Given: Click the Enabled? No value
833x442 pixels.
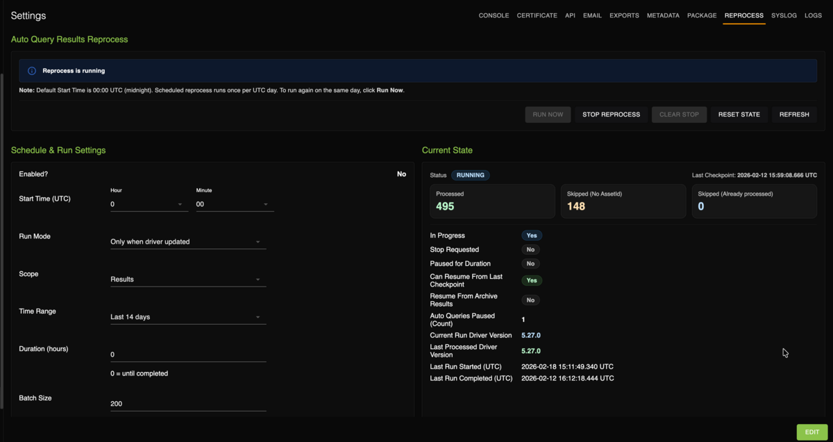Looking at the screenshot, I should coord(401,174).
